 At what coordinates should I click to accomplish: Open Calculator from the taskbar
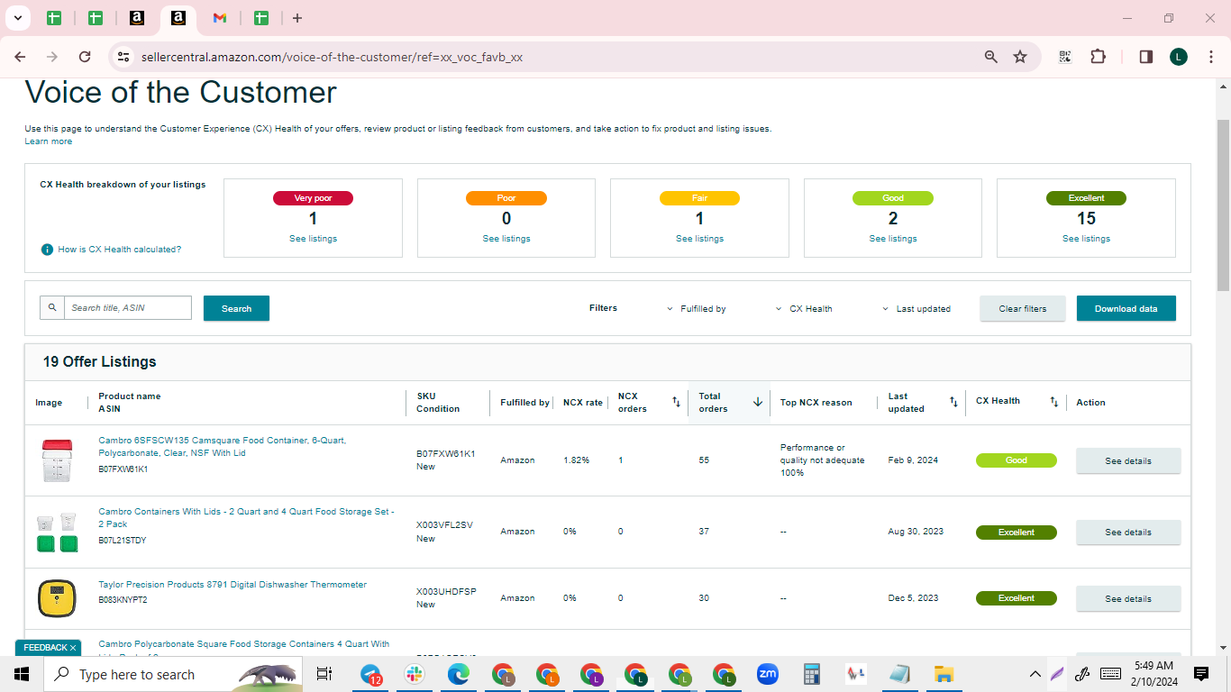pyautogui.click(x=812, y=674)
